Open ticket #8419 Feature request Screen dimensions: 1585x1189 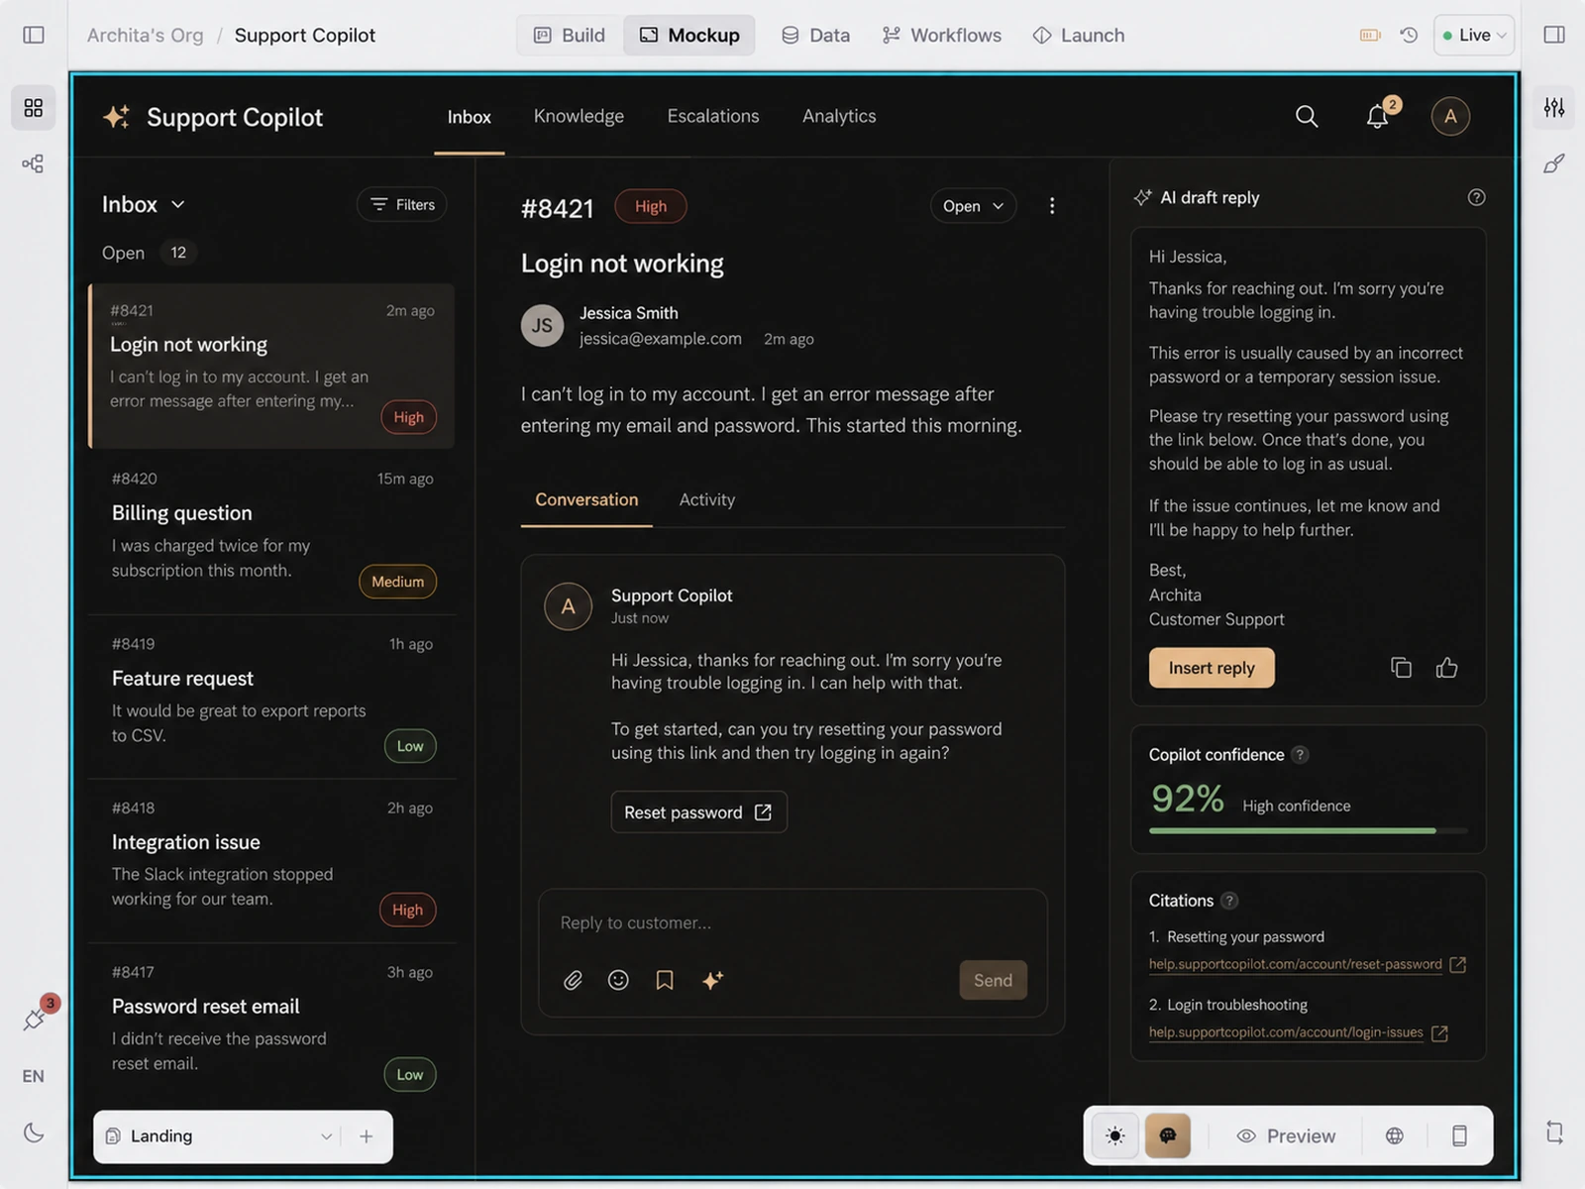(x=272, y=696)
